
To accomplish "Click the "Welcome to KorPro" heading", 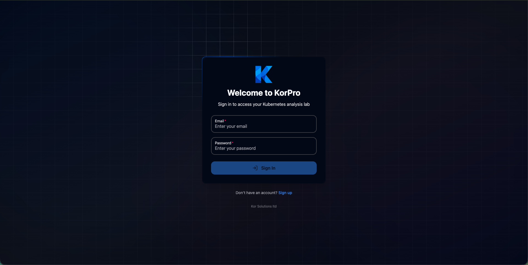I will (263, 93).
